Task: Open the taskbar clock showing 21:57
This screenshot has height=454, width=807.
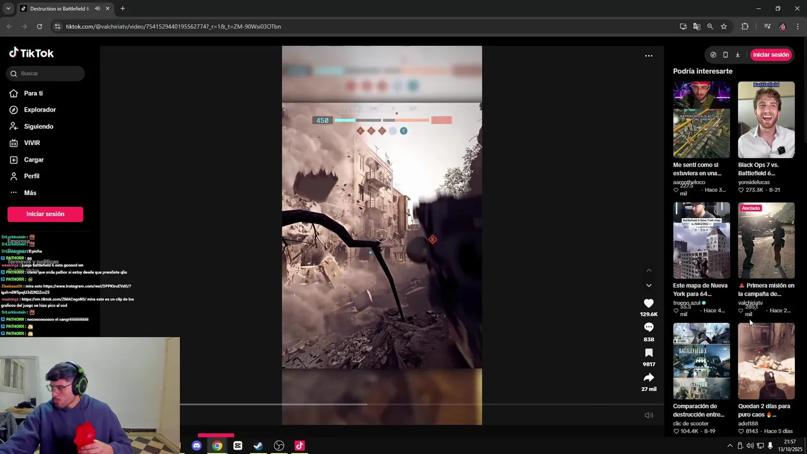Action: pos(789,445)
